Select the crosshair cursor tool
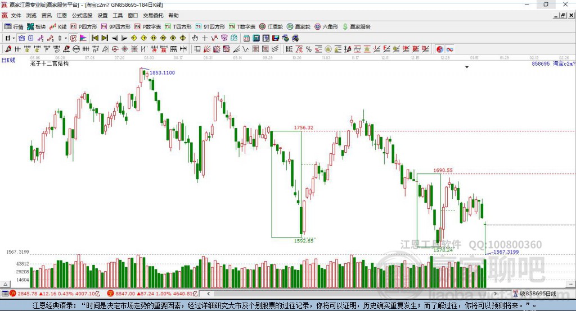This screenshot has width=576, height=311. tap(205, 38)
